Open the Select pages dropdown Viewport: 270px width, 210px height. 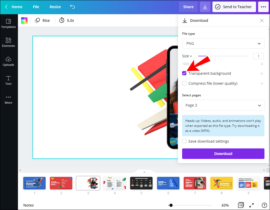point(223,105)
